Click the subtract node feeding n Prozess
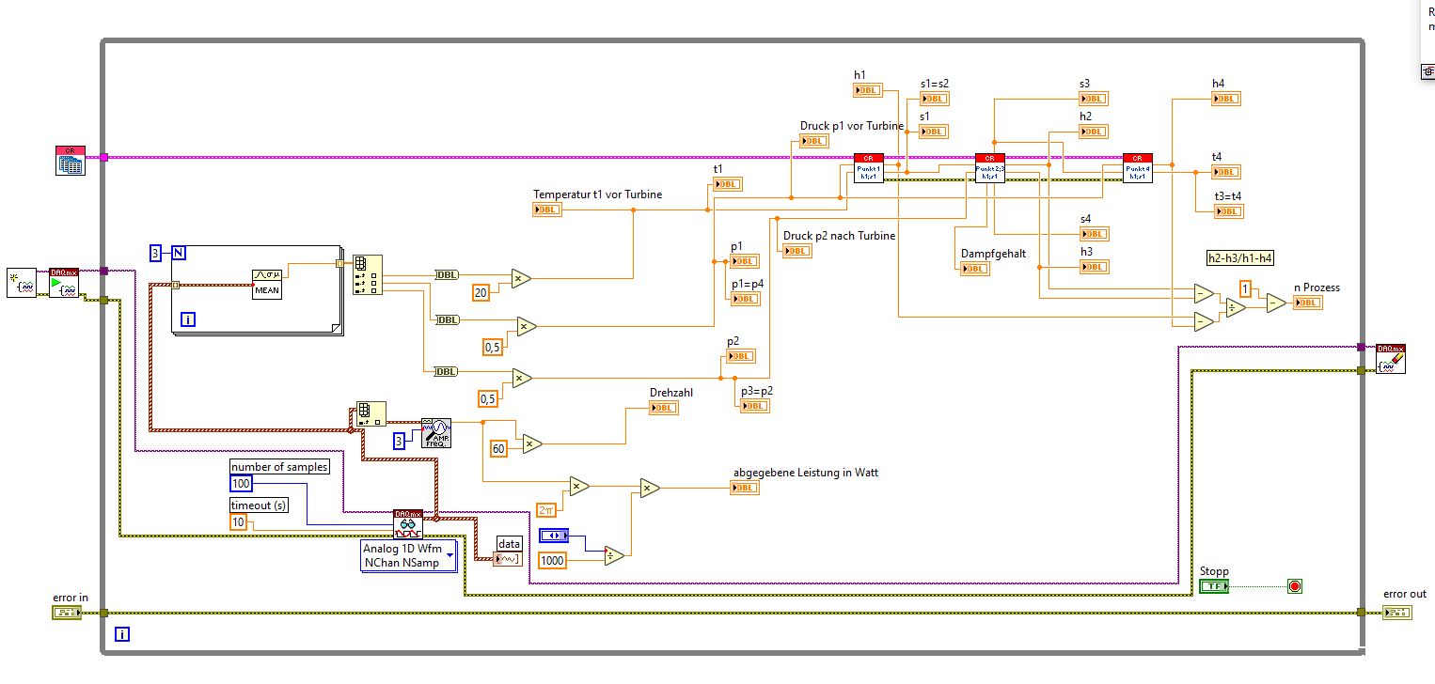1435x684 pixels. click(1276, 303)
